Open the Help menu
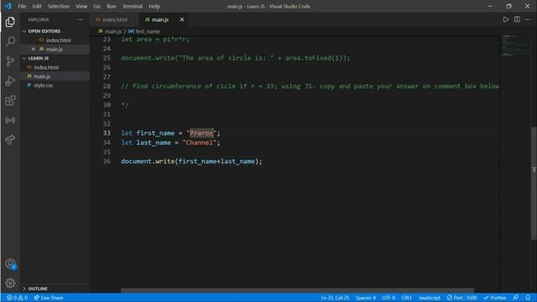Viewport: 537px width, 302px height. tap(154, 6)
